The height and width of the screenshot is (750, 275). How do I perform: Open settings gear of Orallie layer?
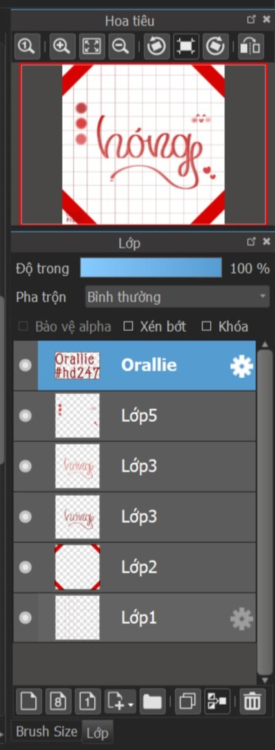(241, 366)
